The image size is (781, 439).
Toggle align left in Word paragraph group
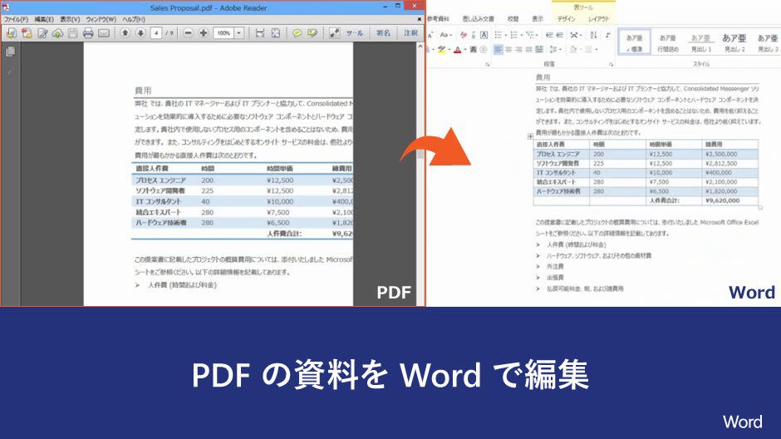pyautogui.click(x=498, y=49)
